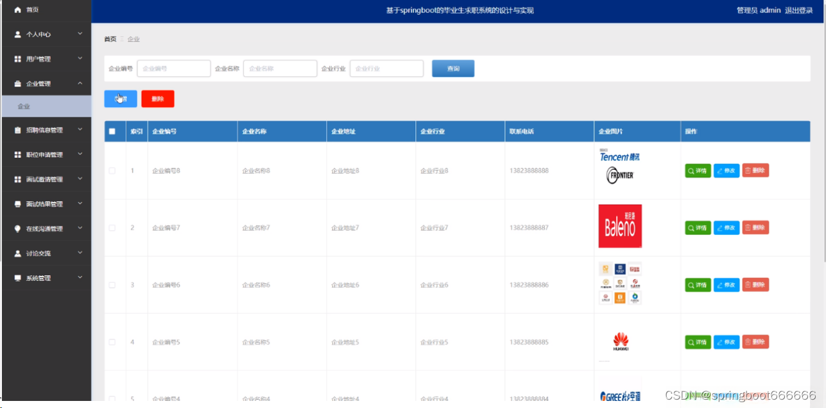Focus the 企业编号 search input
The image size is (826, 408).
click(x=174, y=69)
